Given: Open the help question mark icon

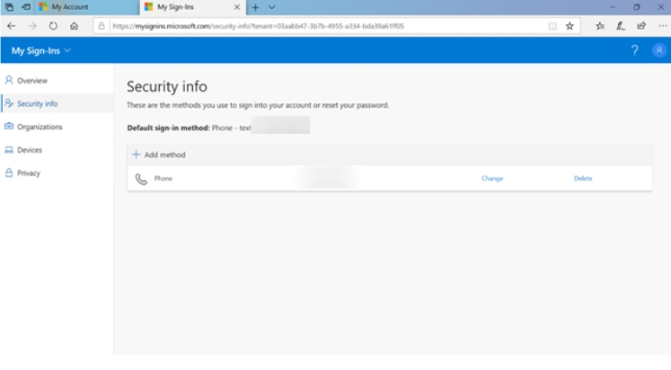Looking at the screenshot, I should pyautogui.click(x=635, y=50).
